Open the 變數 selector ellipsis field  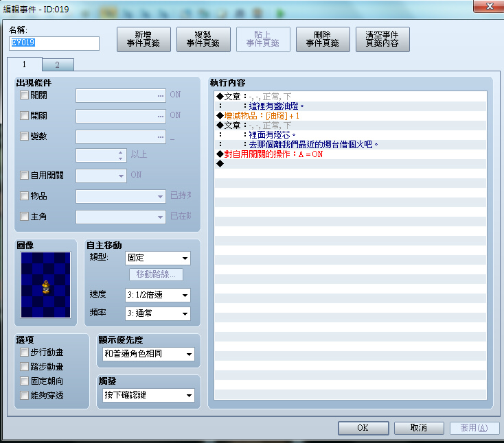121,136
